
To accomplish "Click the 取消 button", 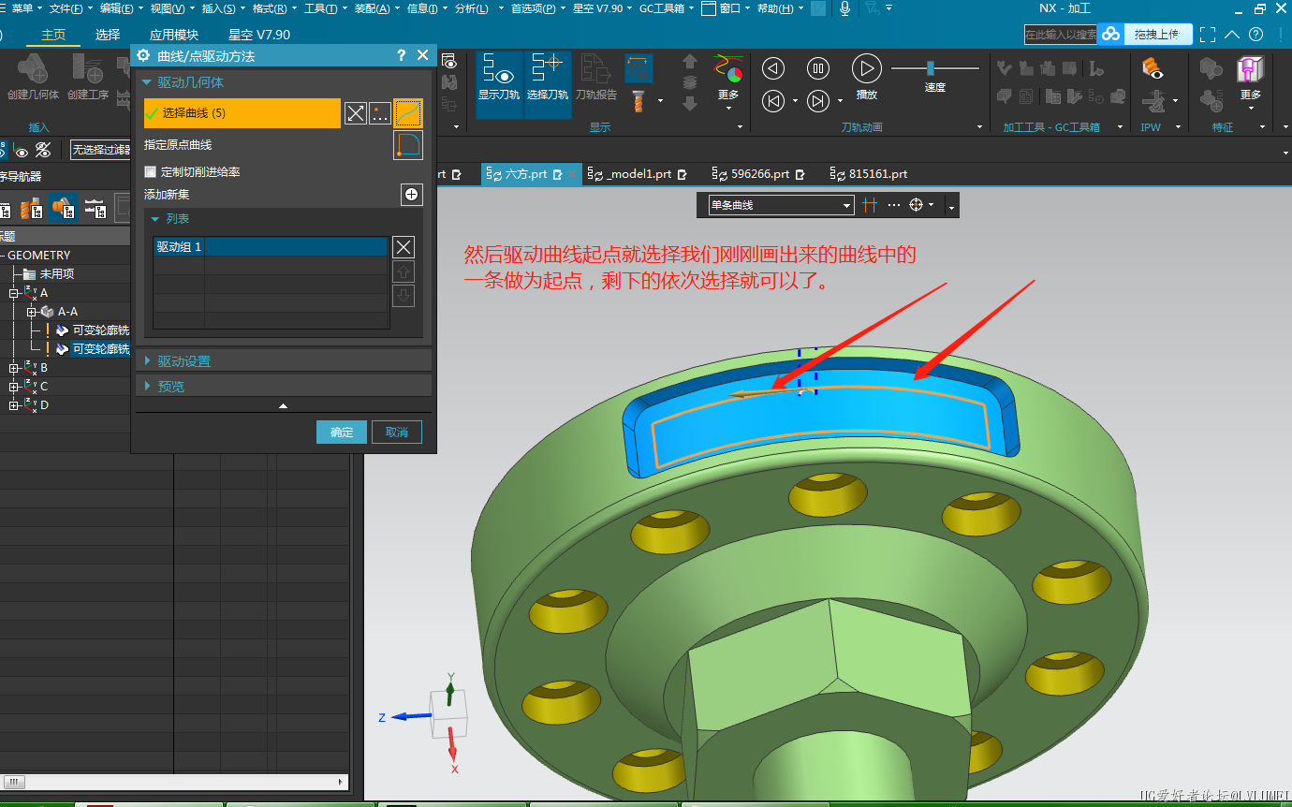I will (397, 432).
